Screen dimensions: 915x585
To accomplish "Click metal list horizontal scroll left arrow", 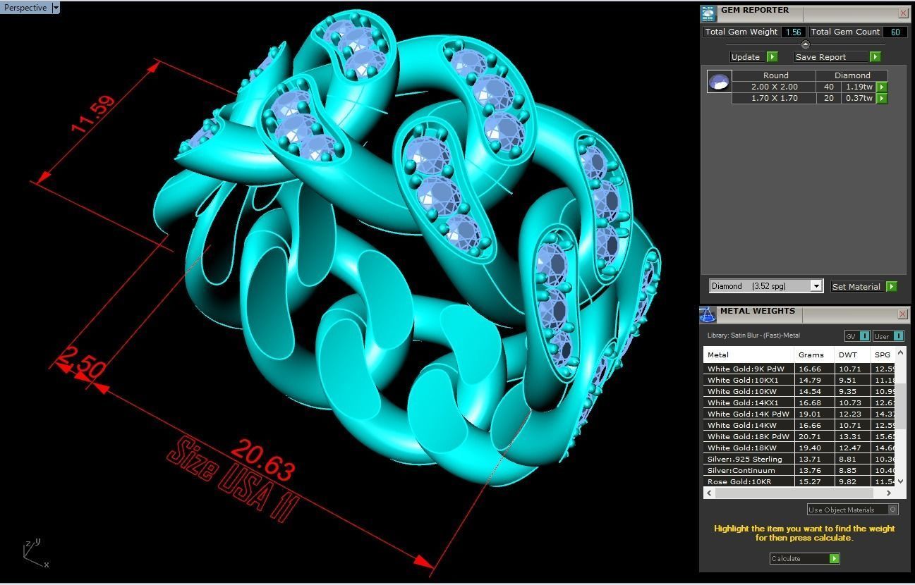I will (708, 493).
